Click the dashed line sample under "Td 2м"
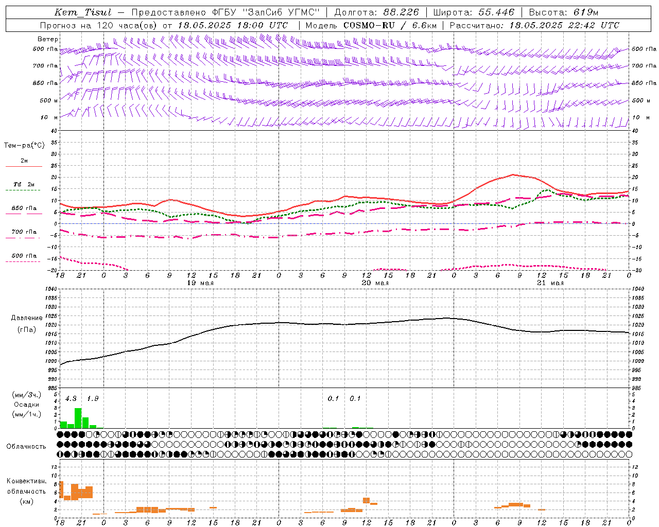 coord(23,190)
